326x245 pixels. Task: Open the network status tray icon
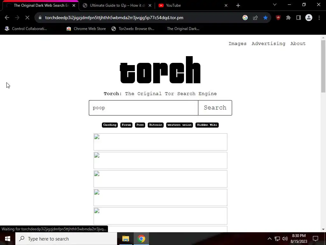coord(277,239)
